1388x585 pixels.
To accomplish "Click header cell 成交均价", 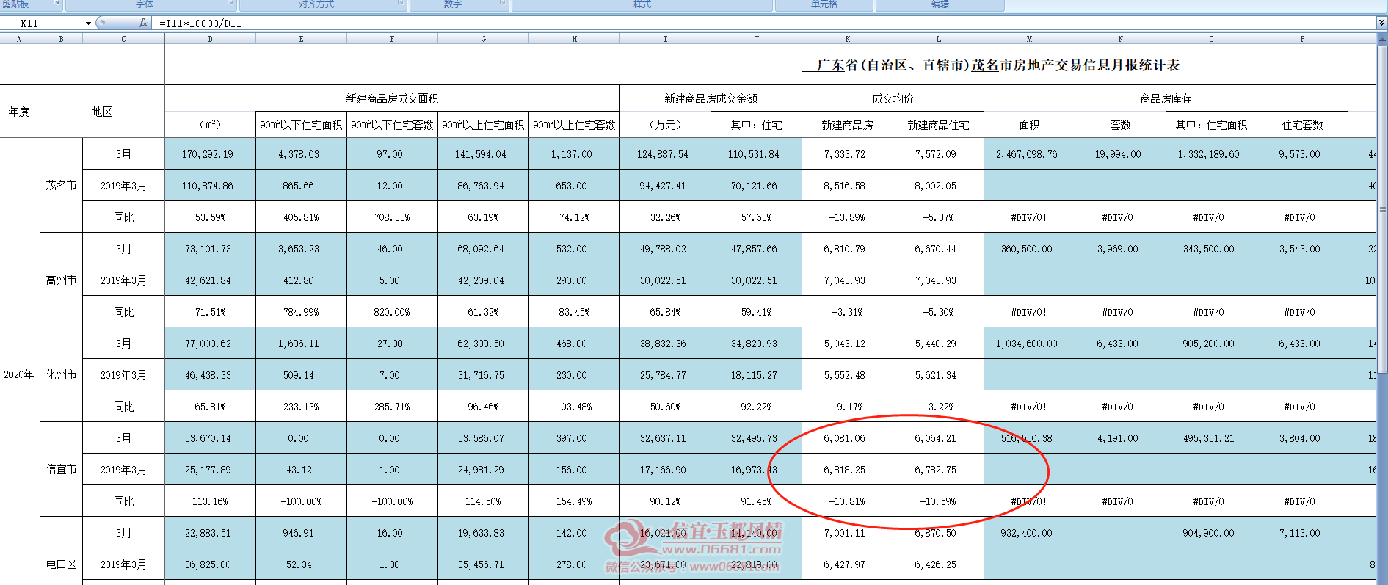I will click(893, 98).
